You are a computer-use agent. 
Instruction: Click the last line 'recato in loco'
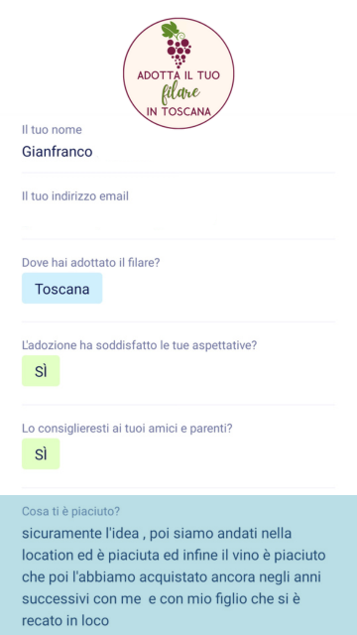(65, 620)
